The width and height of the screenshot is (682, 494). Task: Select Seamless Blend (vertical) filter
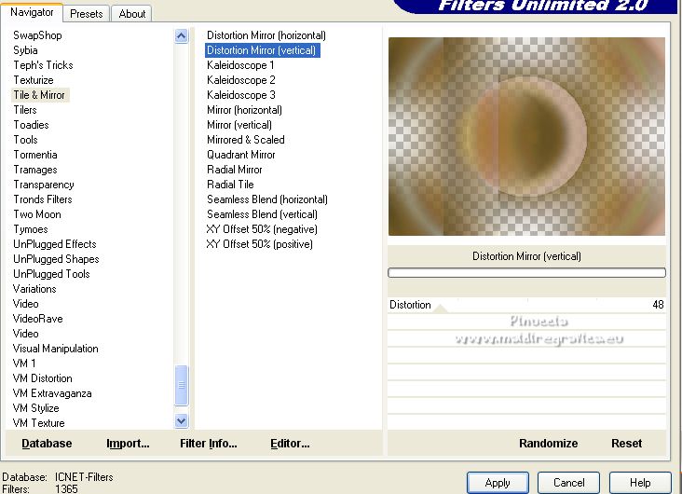[x=262, y=214]
